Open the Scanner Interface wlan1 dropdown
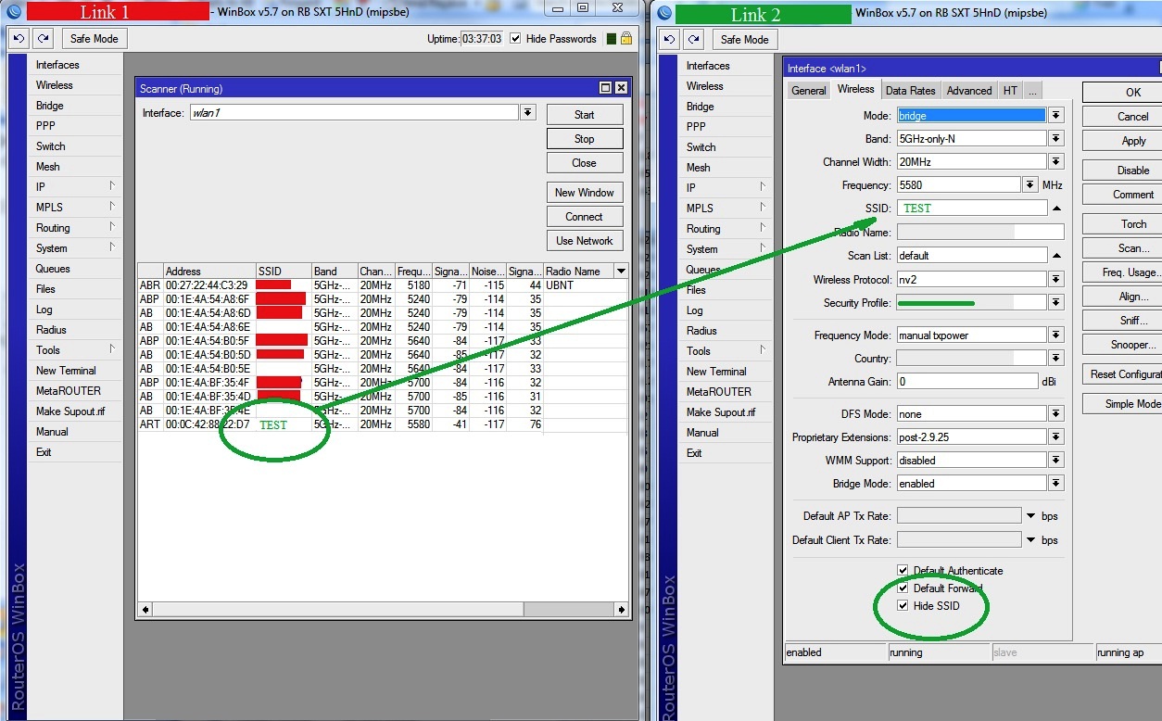1162x721 pixels. 528,112
